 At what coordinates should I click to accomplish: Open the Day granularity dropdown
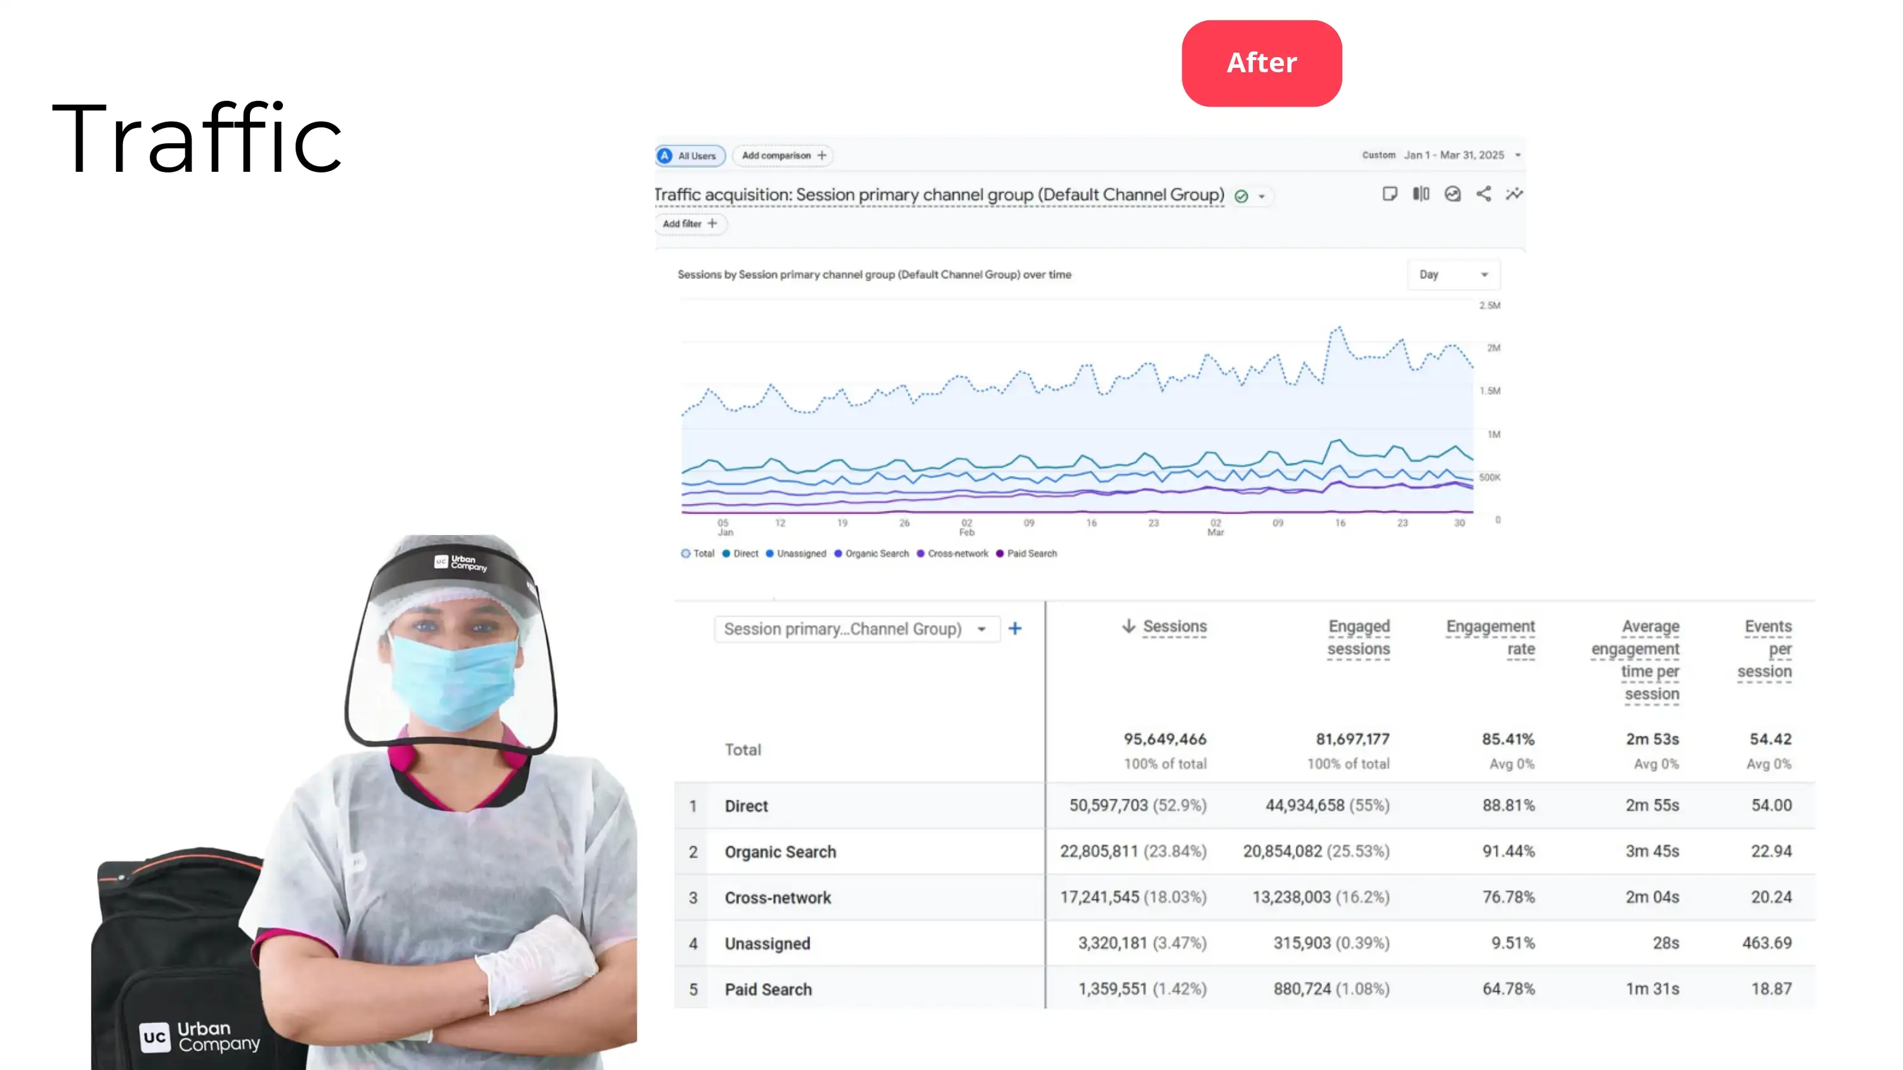click(1453, 274)
